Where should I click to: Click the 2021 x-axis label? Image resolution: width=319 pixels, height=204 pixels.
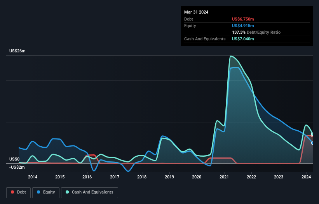tap(224, 177)
